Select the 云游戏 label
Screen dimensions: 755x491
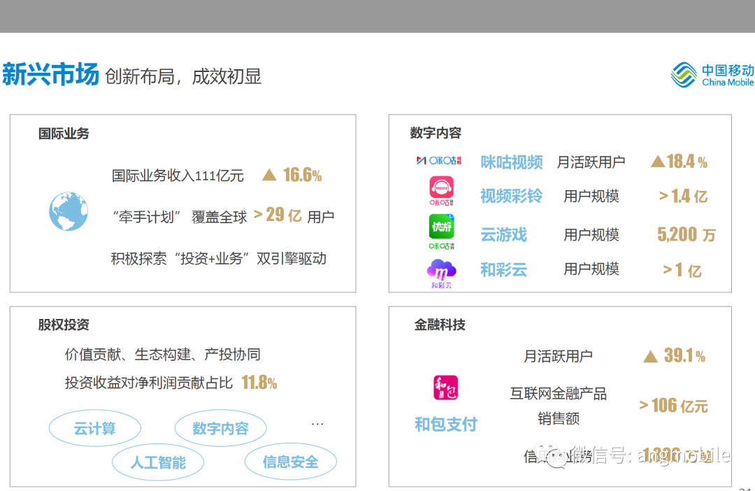click(x=503, y=234)
